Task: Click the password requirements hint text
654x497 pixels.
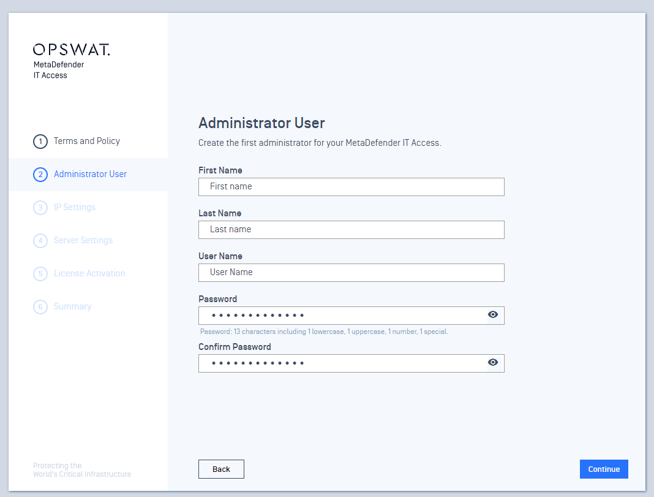Action: [x=324, y=332]
